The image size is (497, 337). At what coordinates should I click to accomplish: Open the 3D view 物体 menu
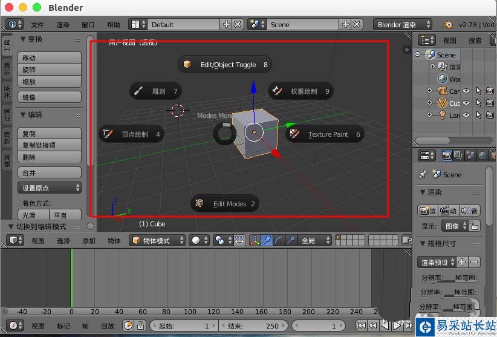pyautogui.click(x=114, y=241)
